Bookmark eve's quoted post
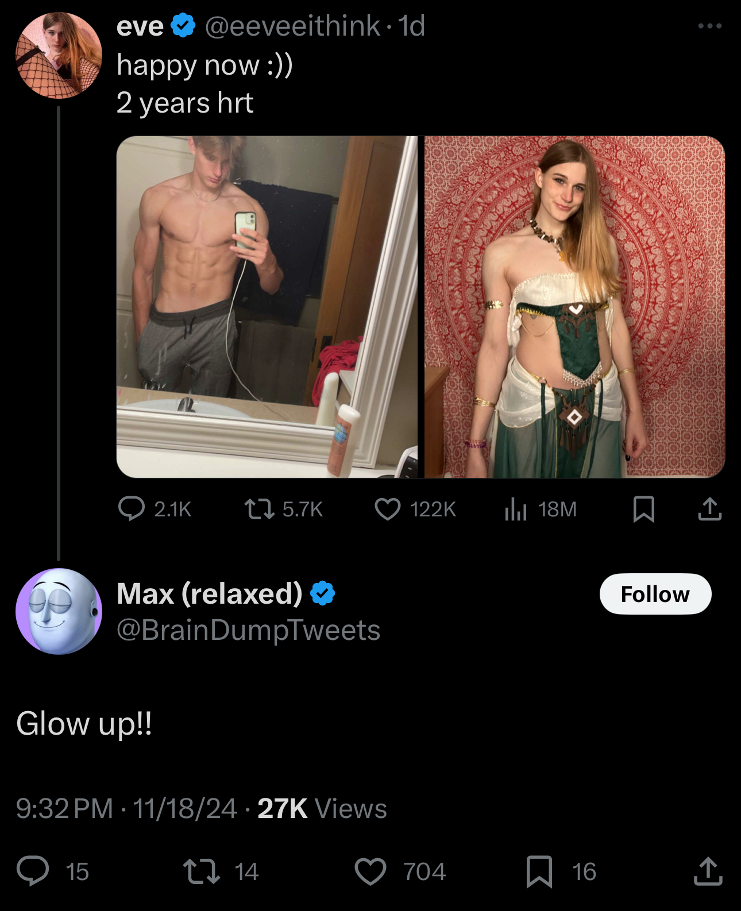The height and width of the screenshot is (911, 741). point(643,509)
